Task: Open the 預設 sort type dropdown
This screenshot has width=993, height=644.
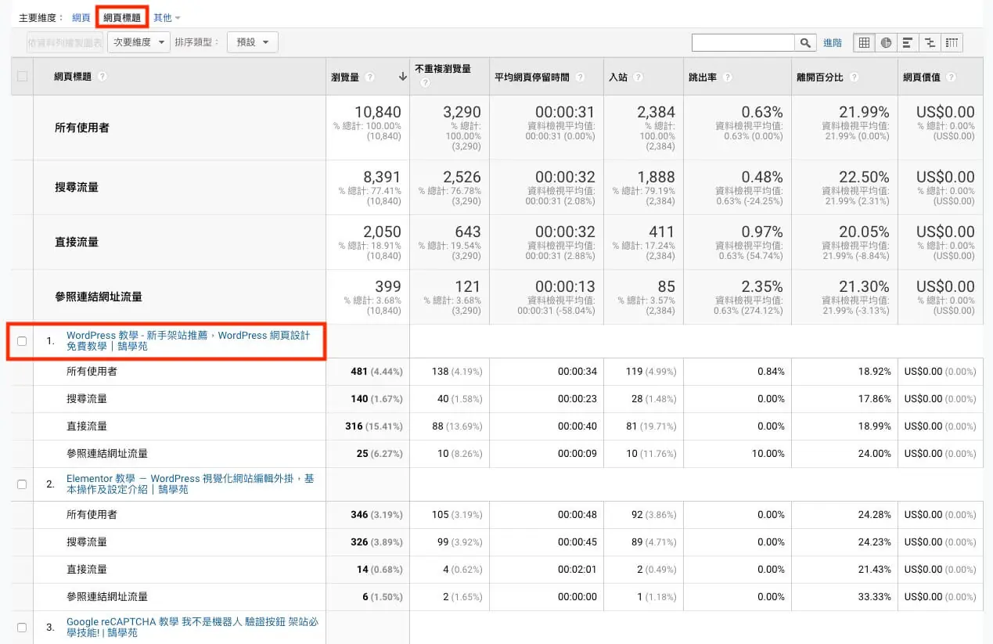Action: click(x=252, y=42)
